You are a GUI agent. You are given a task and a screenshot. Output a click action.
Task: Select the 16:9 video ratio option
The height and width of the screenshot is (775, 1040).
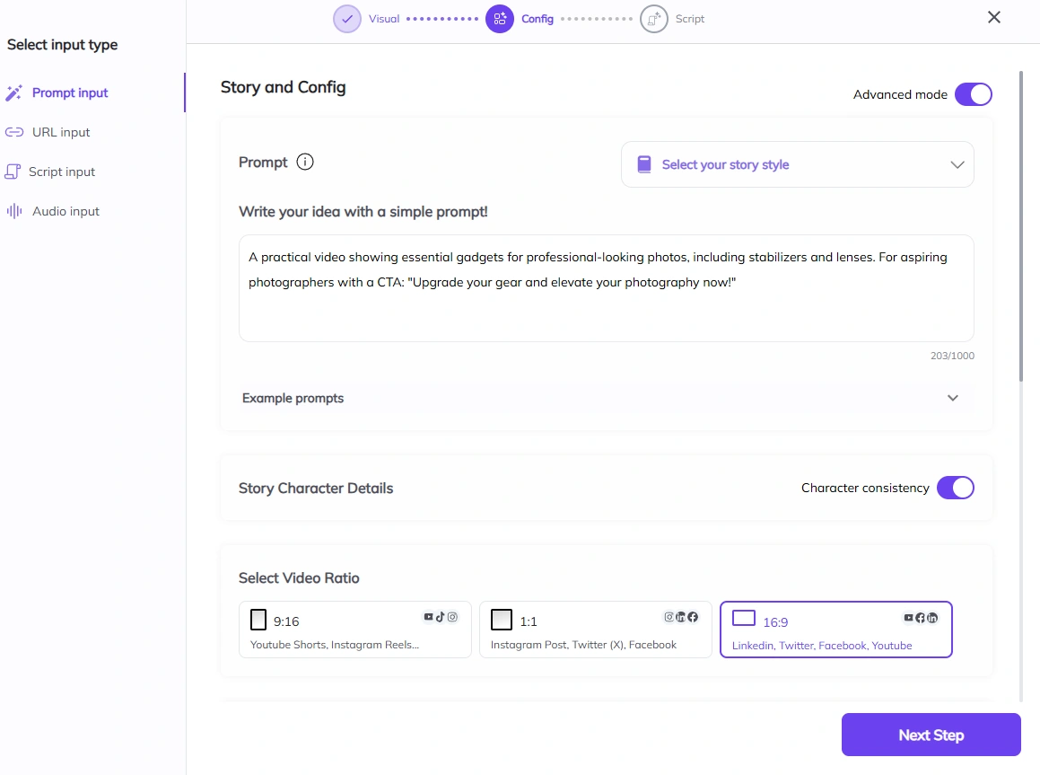(835, 630)
